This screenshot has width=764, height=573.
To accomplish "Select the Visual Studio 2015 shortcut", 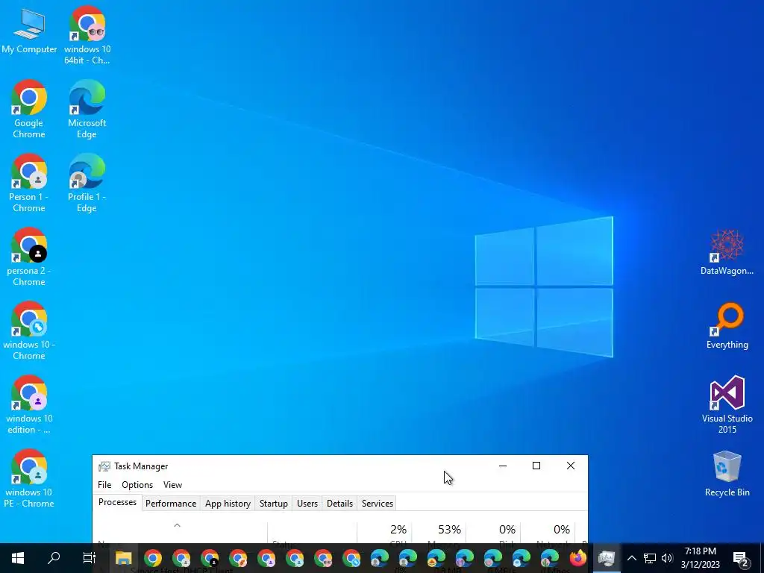I will pos(727,404).
